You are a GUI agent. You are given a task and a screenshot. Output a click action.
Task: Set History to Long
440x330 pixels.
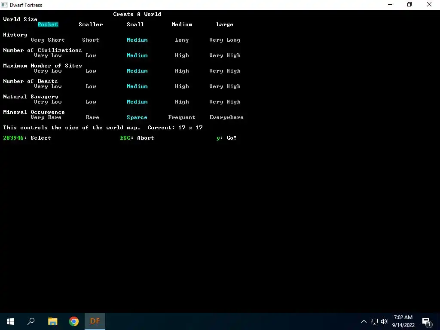point(182,40)
